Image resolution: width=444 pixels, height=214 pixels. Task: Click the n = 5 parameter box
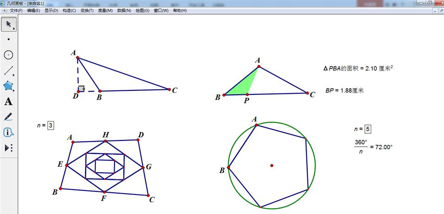[x=368, y=129]
